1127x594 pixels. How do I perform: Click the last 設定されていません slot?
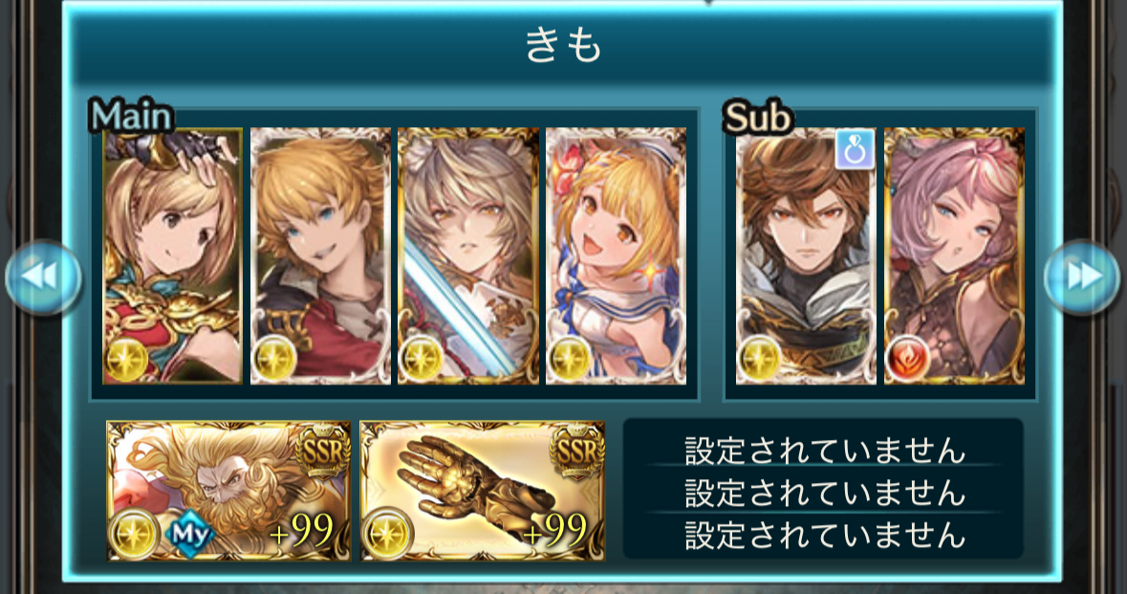[x=824, y=535]
